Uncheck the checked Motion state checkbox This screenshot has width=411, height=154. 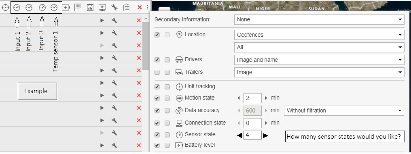[x=157, y=98]
